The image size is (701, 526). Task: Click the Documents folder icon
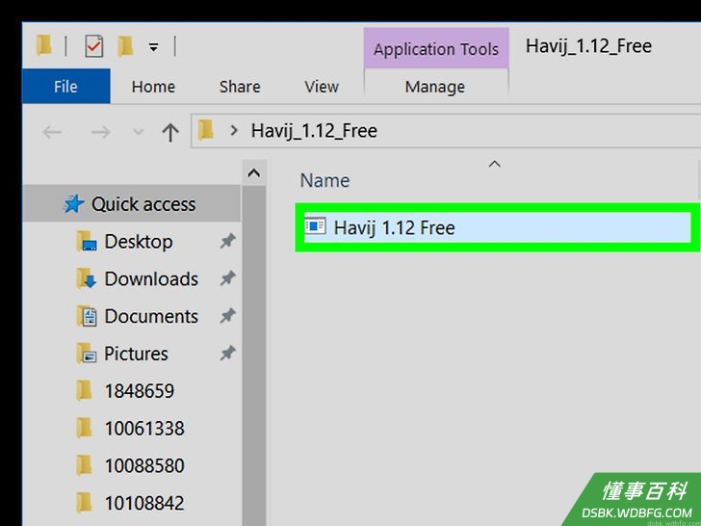coord(87,317)
